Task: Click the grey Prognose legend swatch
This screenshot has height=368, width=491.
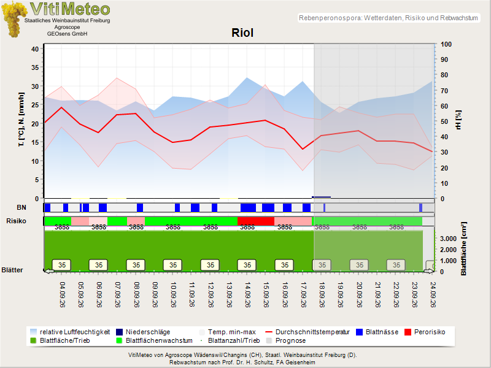Action: 269,340
